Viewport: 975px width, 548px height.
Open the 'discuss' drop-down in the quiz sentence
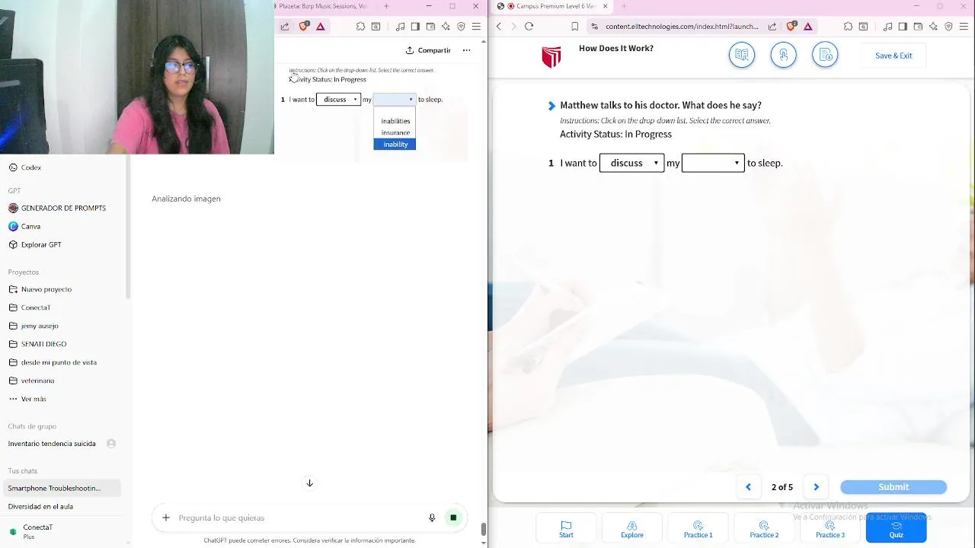click(631, 163)
